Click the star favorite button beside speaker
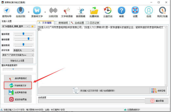The width and height of the screenshot is (171, 112). (x=32, y=26)
